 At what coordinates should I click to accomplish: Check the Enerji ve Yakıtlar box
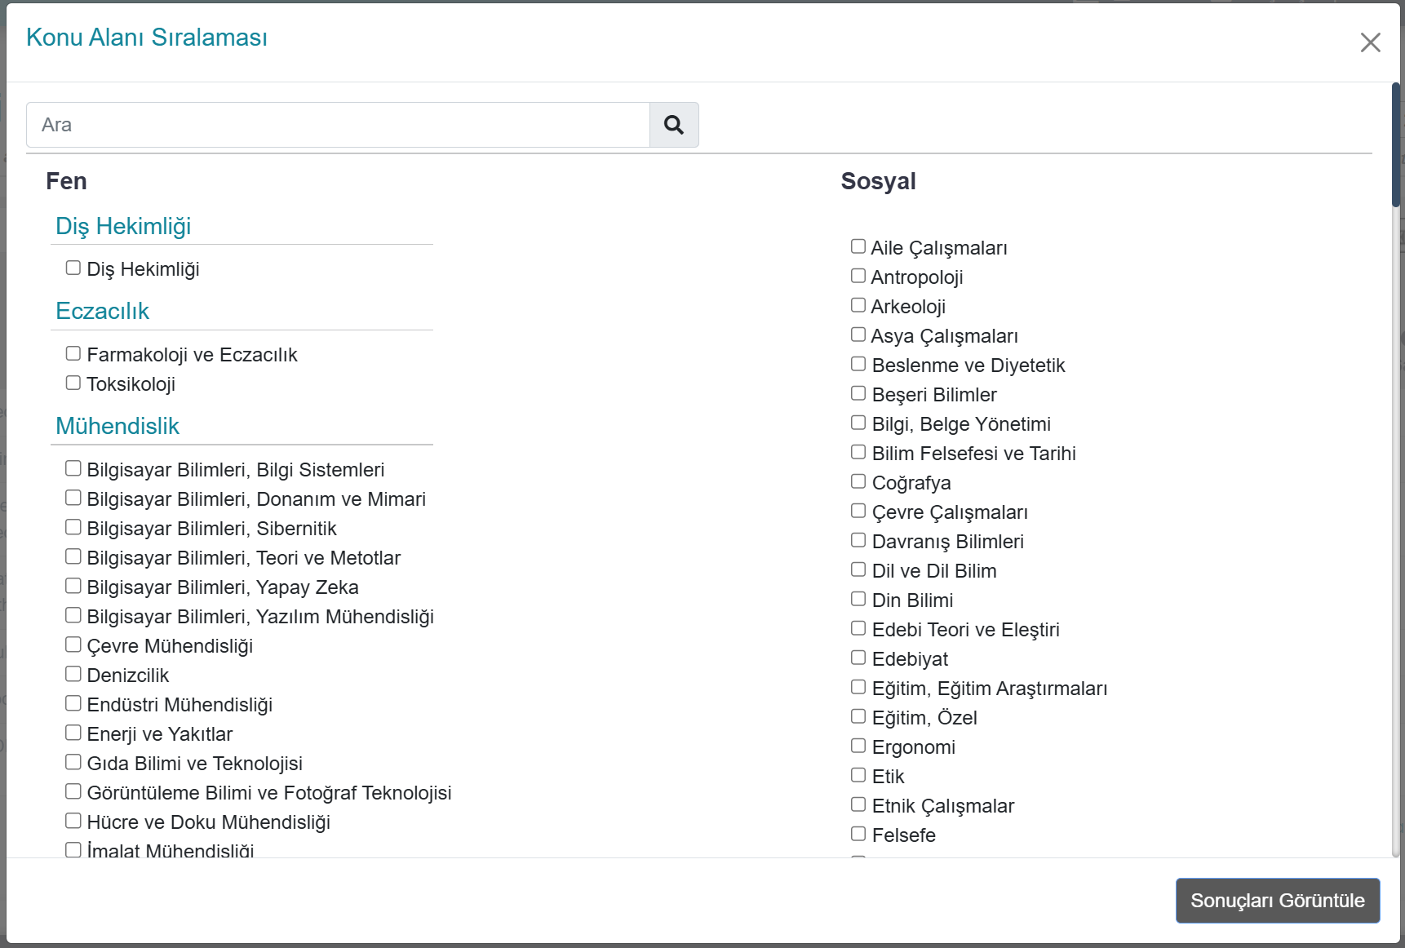pyautogui.click(x=73, y=733)
